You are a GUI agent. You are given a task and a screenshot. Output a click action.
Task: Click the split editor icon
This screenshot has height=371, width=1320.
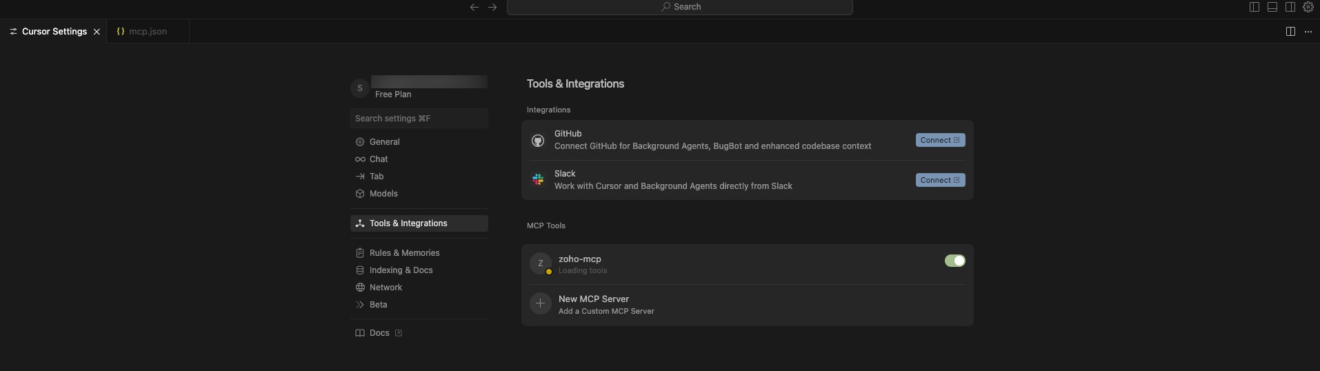coord(1290,32)
